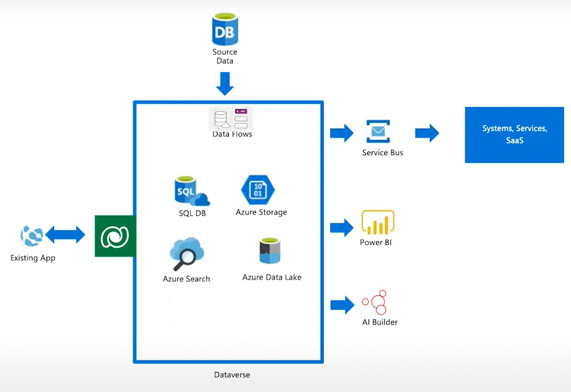The height and width of the screenshot is (392, 571).
Task: Click the "Data Flows" label
Action: (x=232, y=134)
